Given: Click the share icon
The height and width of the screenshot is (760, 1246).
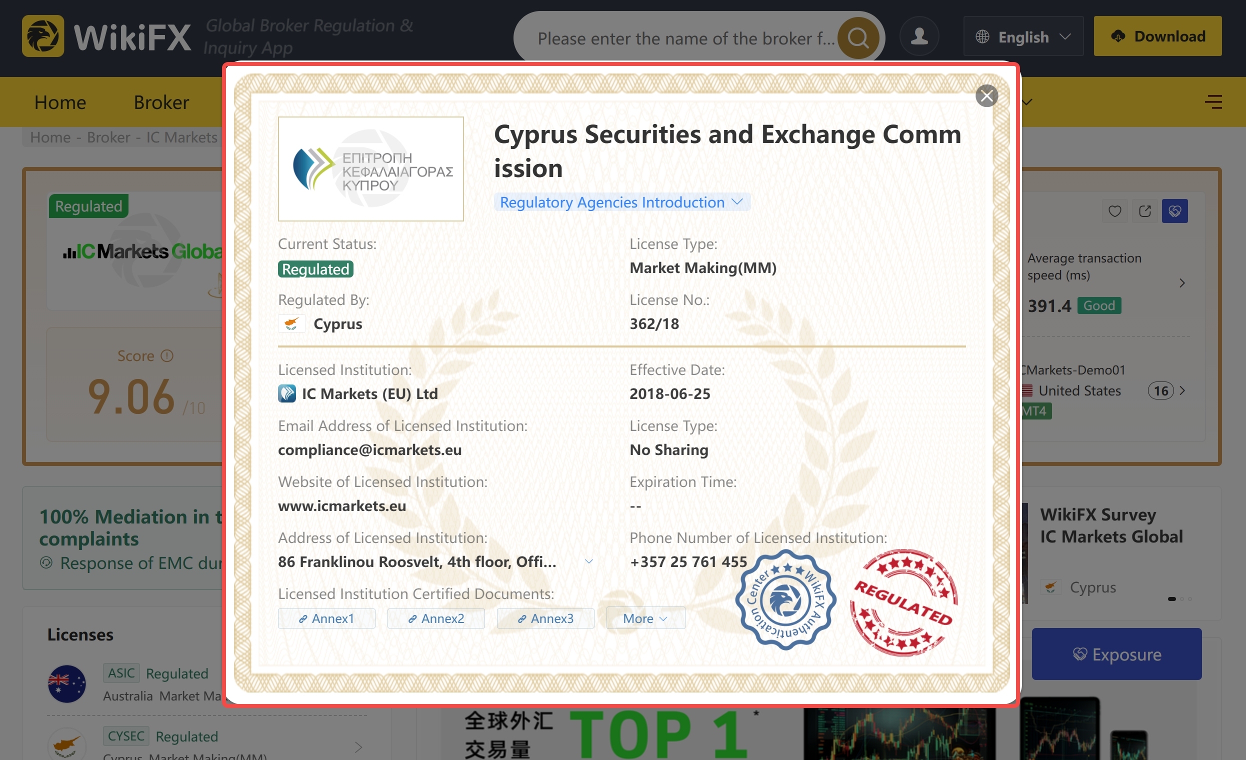Looking at the screenshot, I should (1145, 211).
